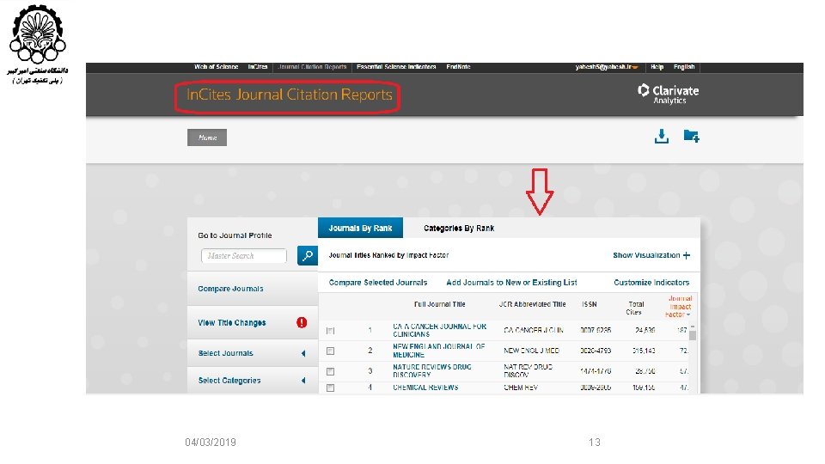The width and height of the screenshot is (825, 464).
Task: Sort by Journal Impact Factor column
Action: 679,306
